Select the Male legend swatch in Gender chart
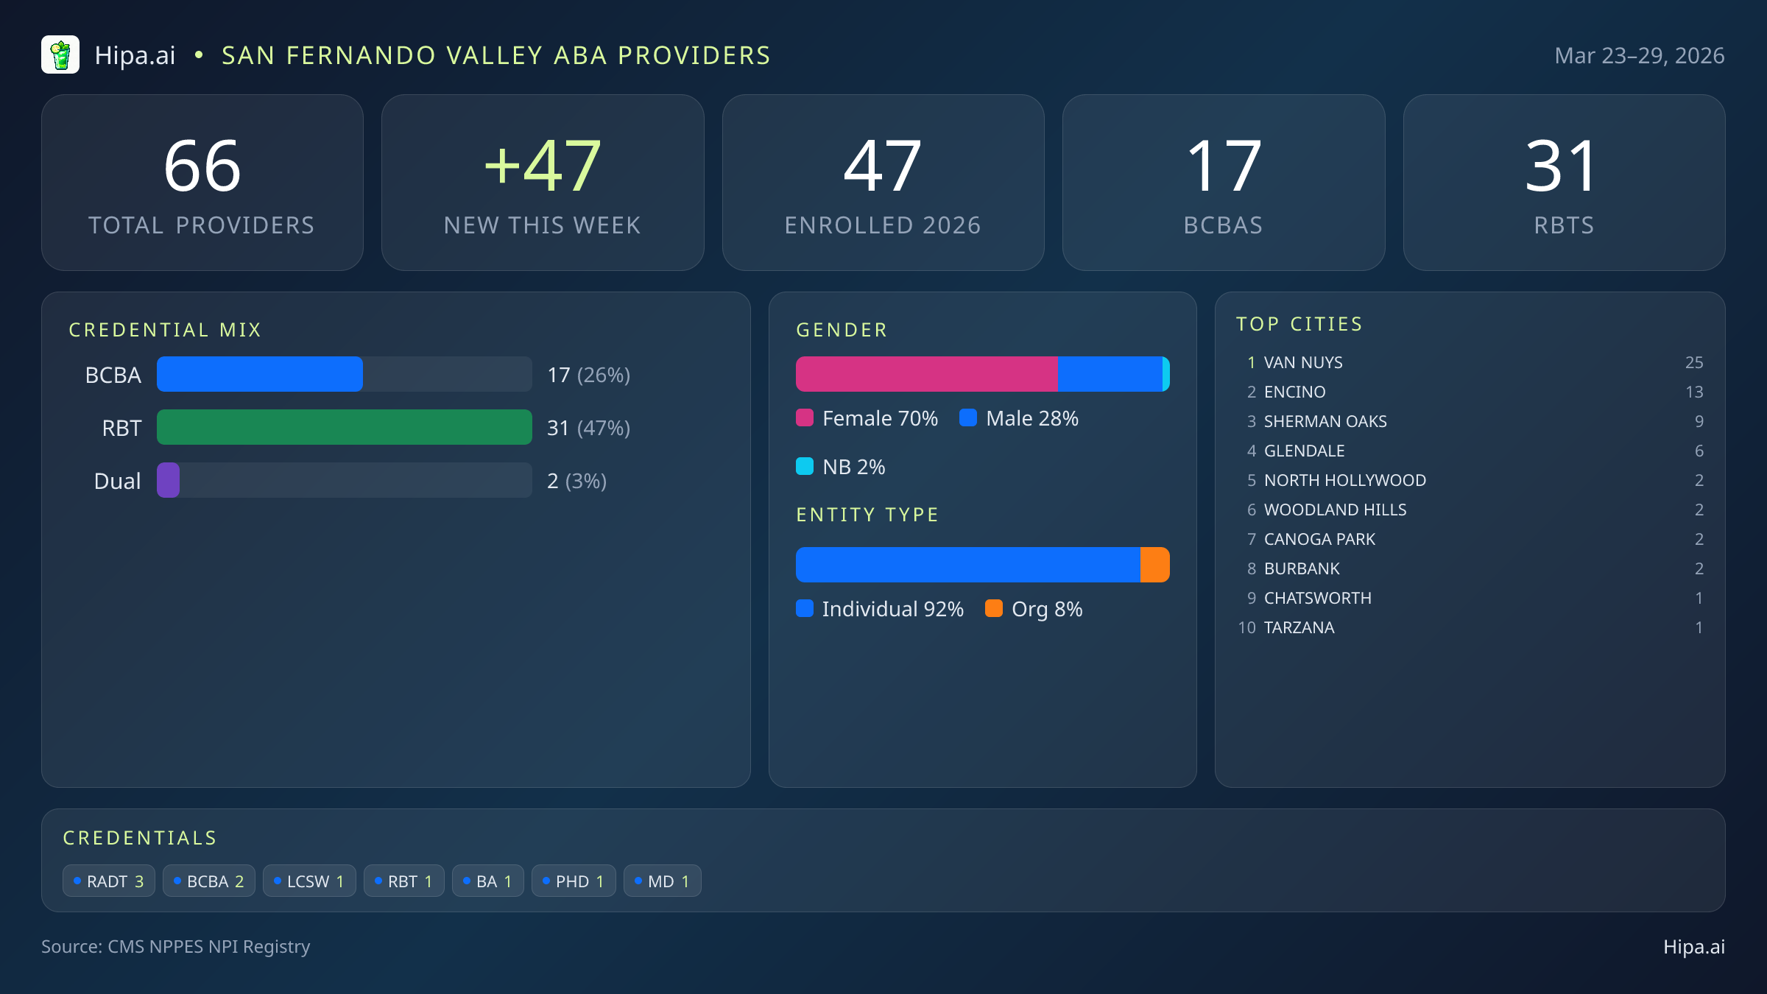 (968, 418)
